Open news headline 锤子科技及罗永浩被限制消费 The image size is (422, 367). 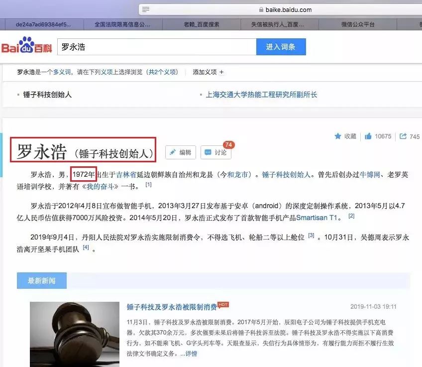[172, 306]
